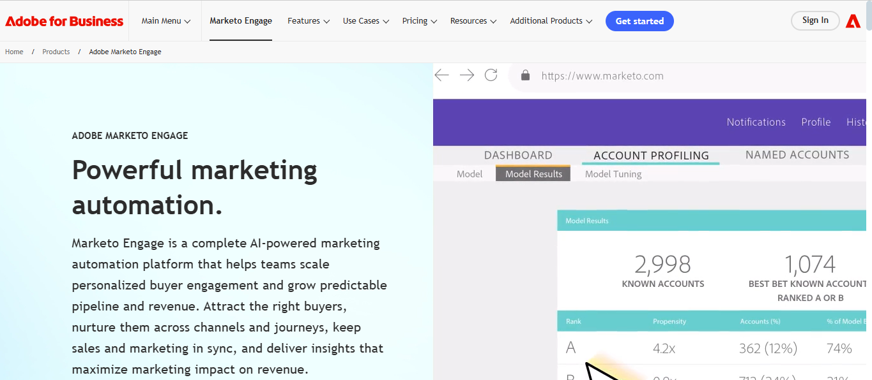Open the Products breadcrumb link

56,52
